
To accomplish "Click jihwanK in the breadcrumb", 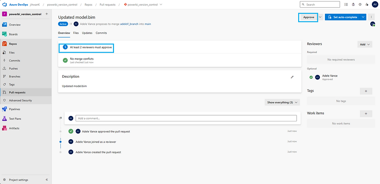I will 35,5.
